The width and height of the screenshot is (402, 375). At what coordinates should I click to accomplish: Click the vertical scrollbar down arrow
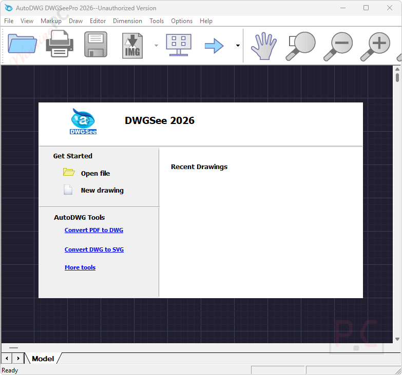(x=397, y=339)
